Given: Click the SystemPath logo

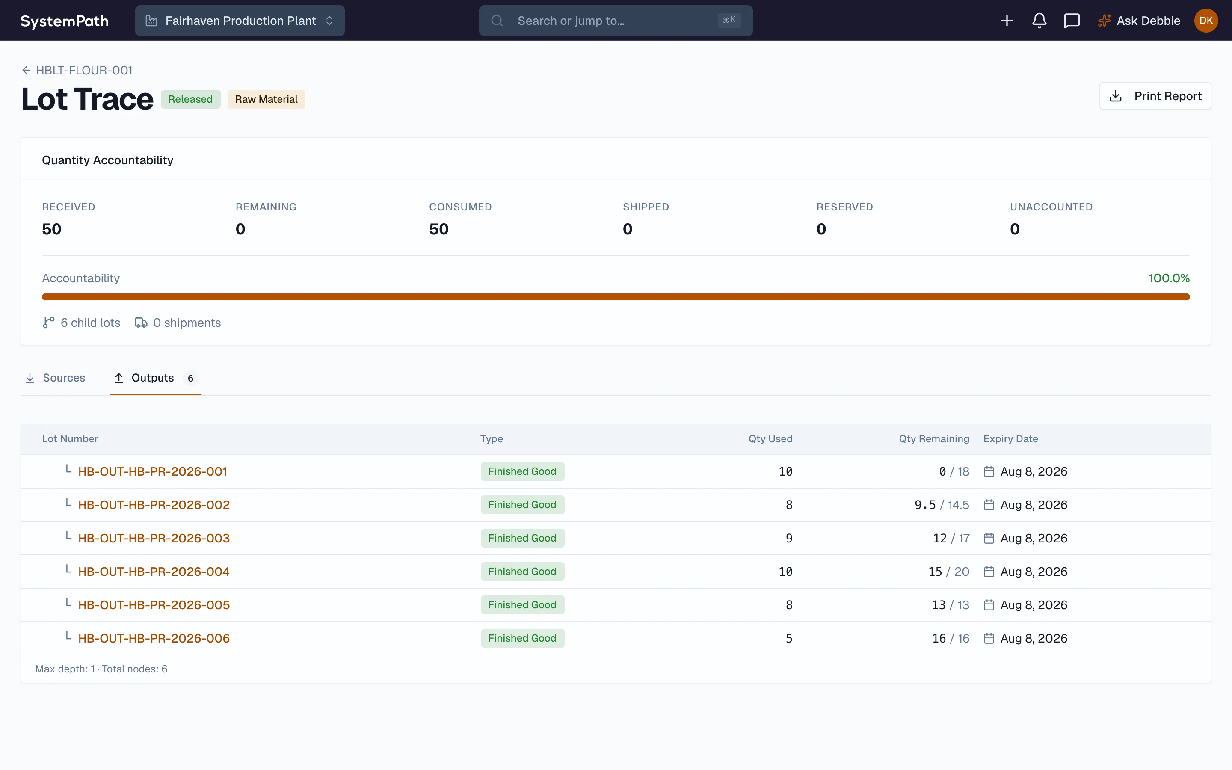Looking at the screenshot, I should pyautogui.click(x=64, y=21).
